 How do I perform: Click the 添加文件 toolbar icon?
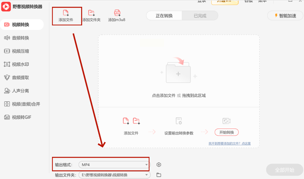pos(66,13)
